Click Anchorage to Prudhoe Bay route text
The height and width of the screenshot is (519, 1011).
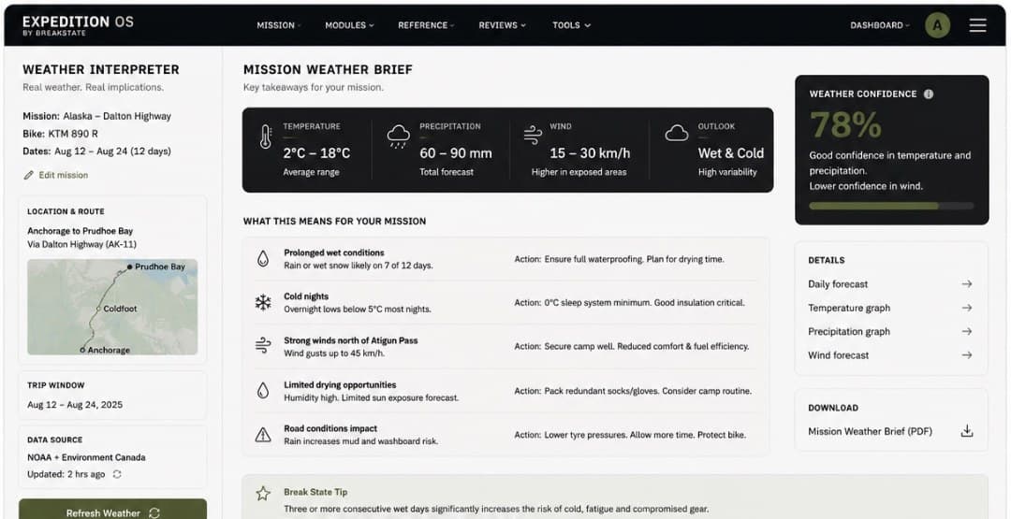point(80,231)
